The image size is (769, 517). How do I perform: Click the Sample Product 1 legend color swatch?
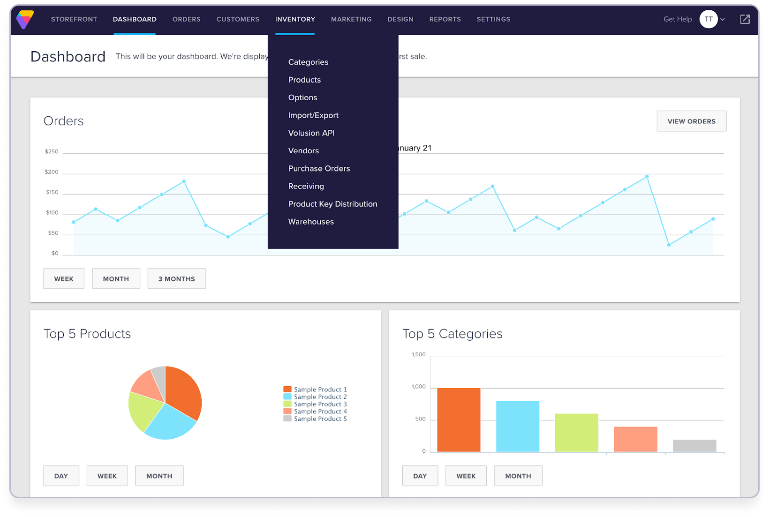click(287, 389)
